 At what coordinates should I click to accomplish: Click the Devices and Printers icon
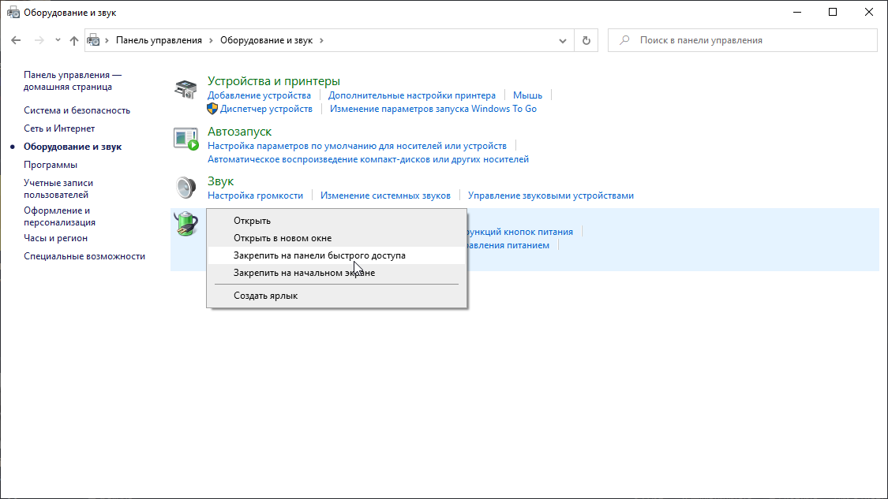tap(185, 90)
